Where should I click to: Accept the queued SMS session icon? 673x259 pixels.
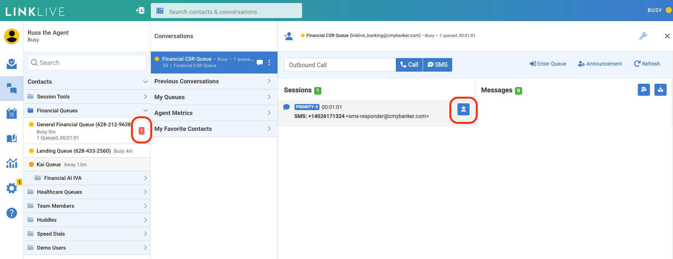pos(463,109)
